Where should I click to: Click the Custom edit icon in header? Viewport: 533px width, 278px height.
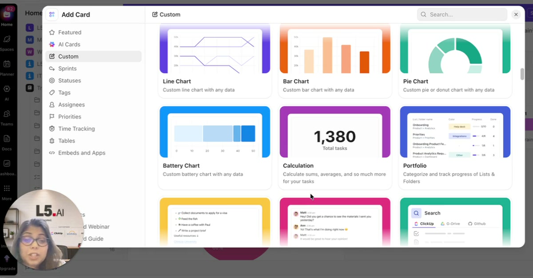155,15
